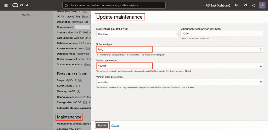Click the Resource allocation heading
The image size is (268, 130).
click(74, 74)
